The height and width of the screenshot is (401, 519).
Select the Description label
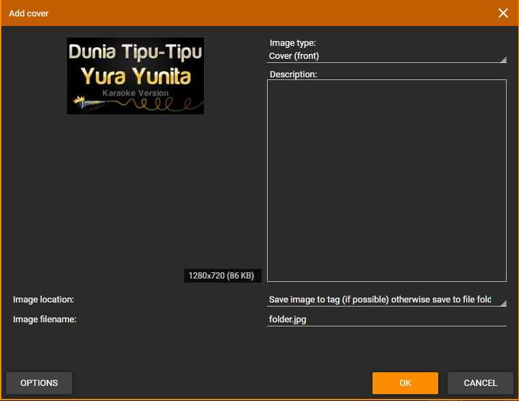293,74
